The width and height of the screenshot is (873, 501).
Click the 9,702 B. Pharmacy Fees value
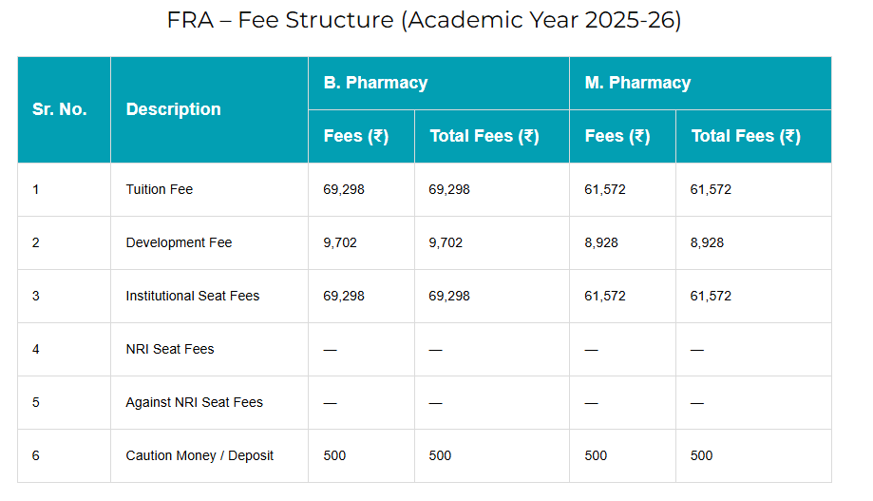pyautogui.click(x=340, y=242)
